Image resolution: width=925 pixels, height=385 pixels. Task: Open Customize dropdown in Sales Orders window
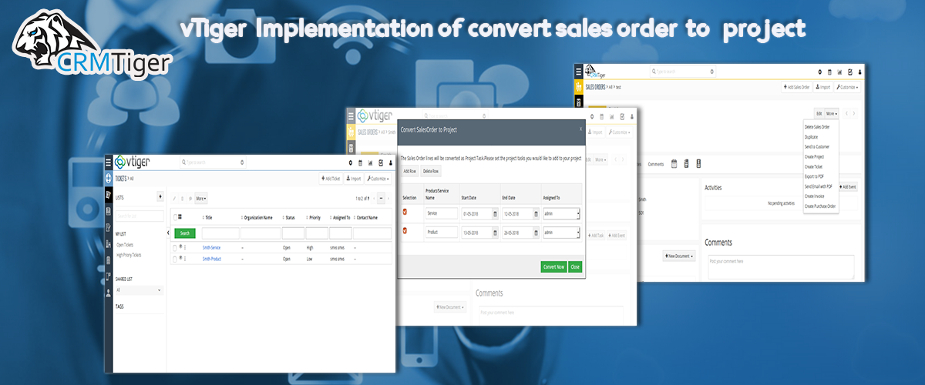[x=847, y=87]
